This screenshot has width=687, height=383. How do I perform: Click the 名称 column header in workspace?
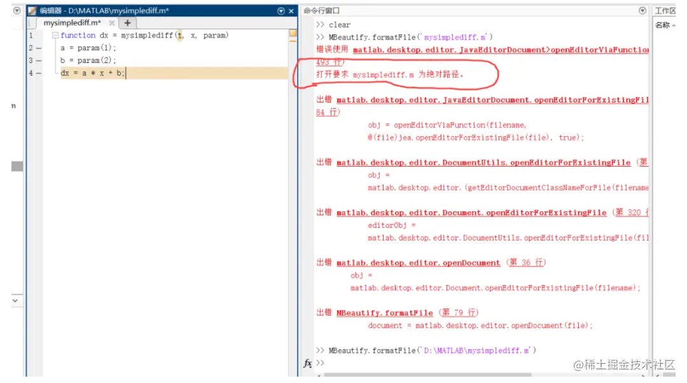click(662, 25)
